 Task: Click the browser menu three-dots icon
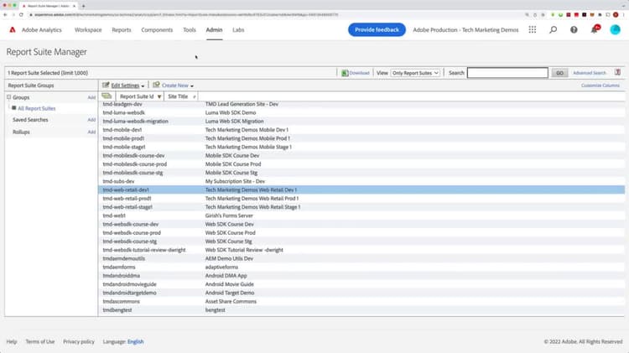click(x=624, y=15)
